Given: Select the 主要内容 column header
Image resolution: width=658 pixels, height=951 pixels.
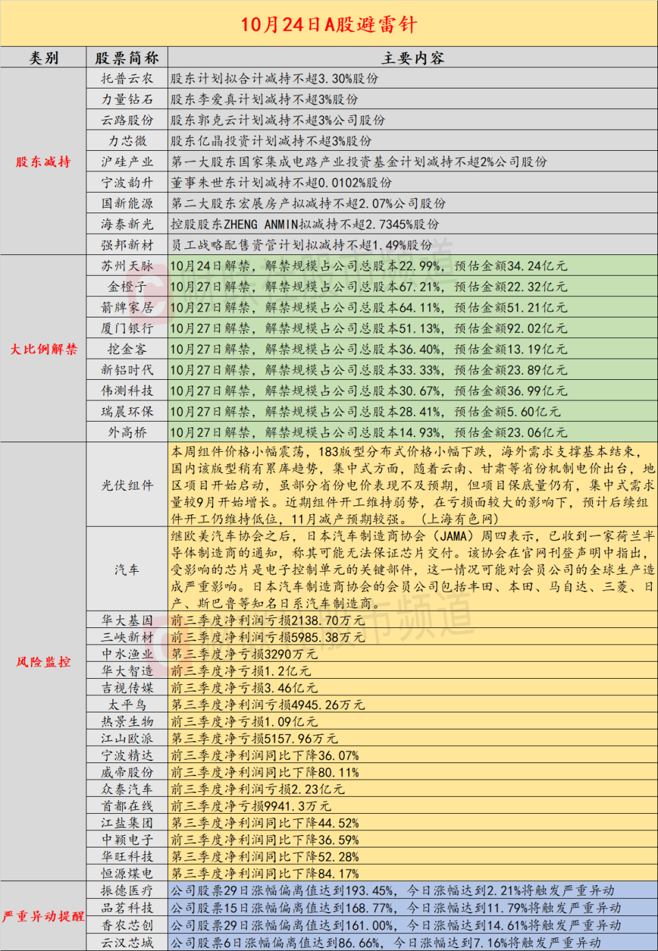Looking at the screenshot, I should coord(413,58).
